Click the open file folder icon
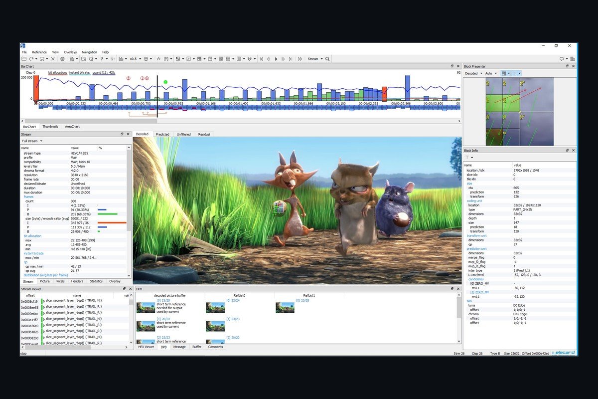 click(x=24, y=59)
